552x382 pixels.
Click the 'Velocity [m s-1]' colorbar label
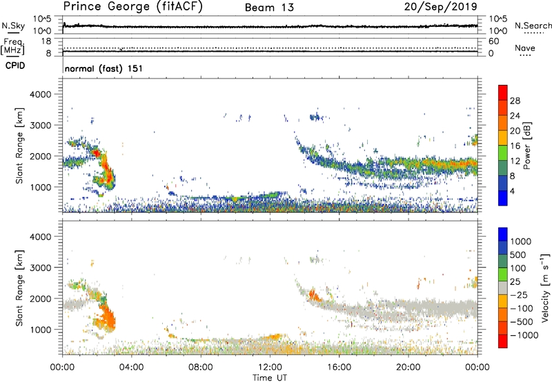click(545, 288)
